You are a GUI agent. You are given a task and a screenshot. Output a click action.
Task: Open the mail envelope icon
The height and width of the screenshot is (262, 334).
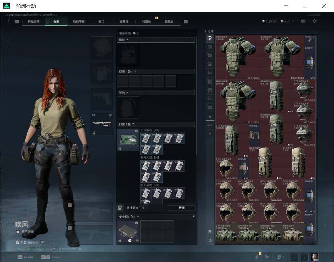(x=303, y=21)
